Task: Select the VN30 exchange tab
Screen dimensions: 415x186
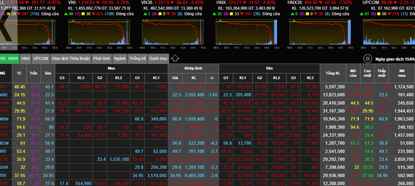Action: click(9, 59)
